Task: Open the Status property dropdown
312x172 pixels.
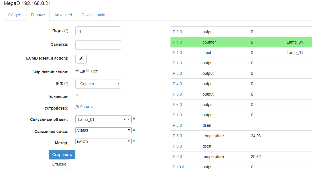Action: point(104,130)
